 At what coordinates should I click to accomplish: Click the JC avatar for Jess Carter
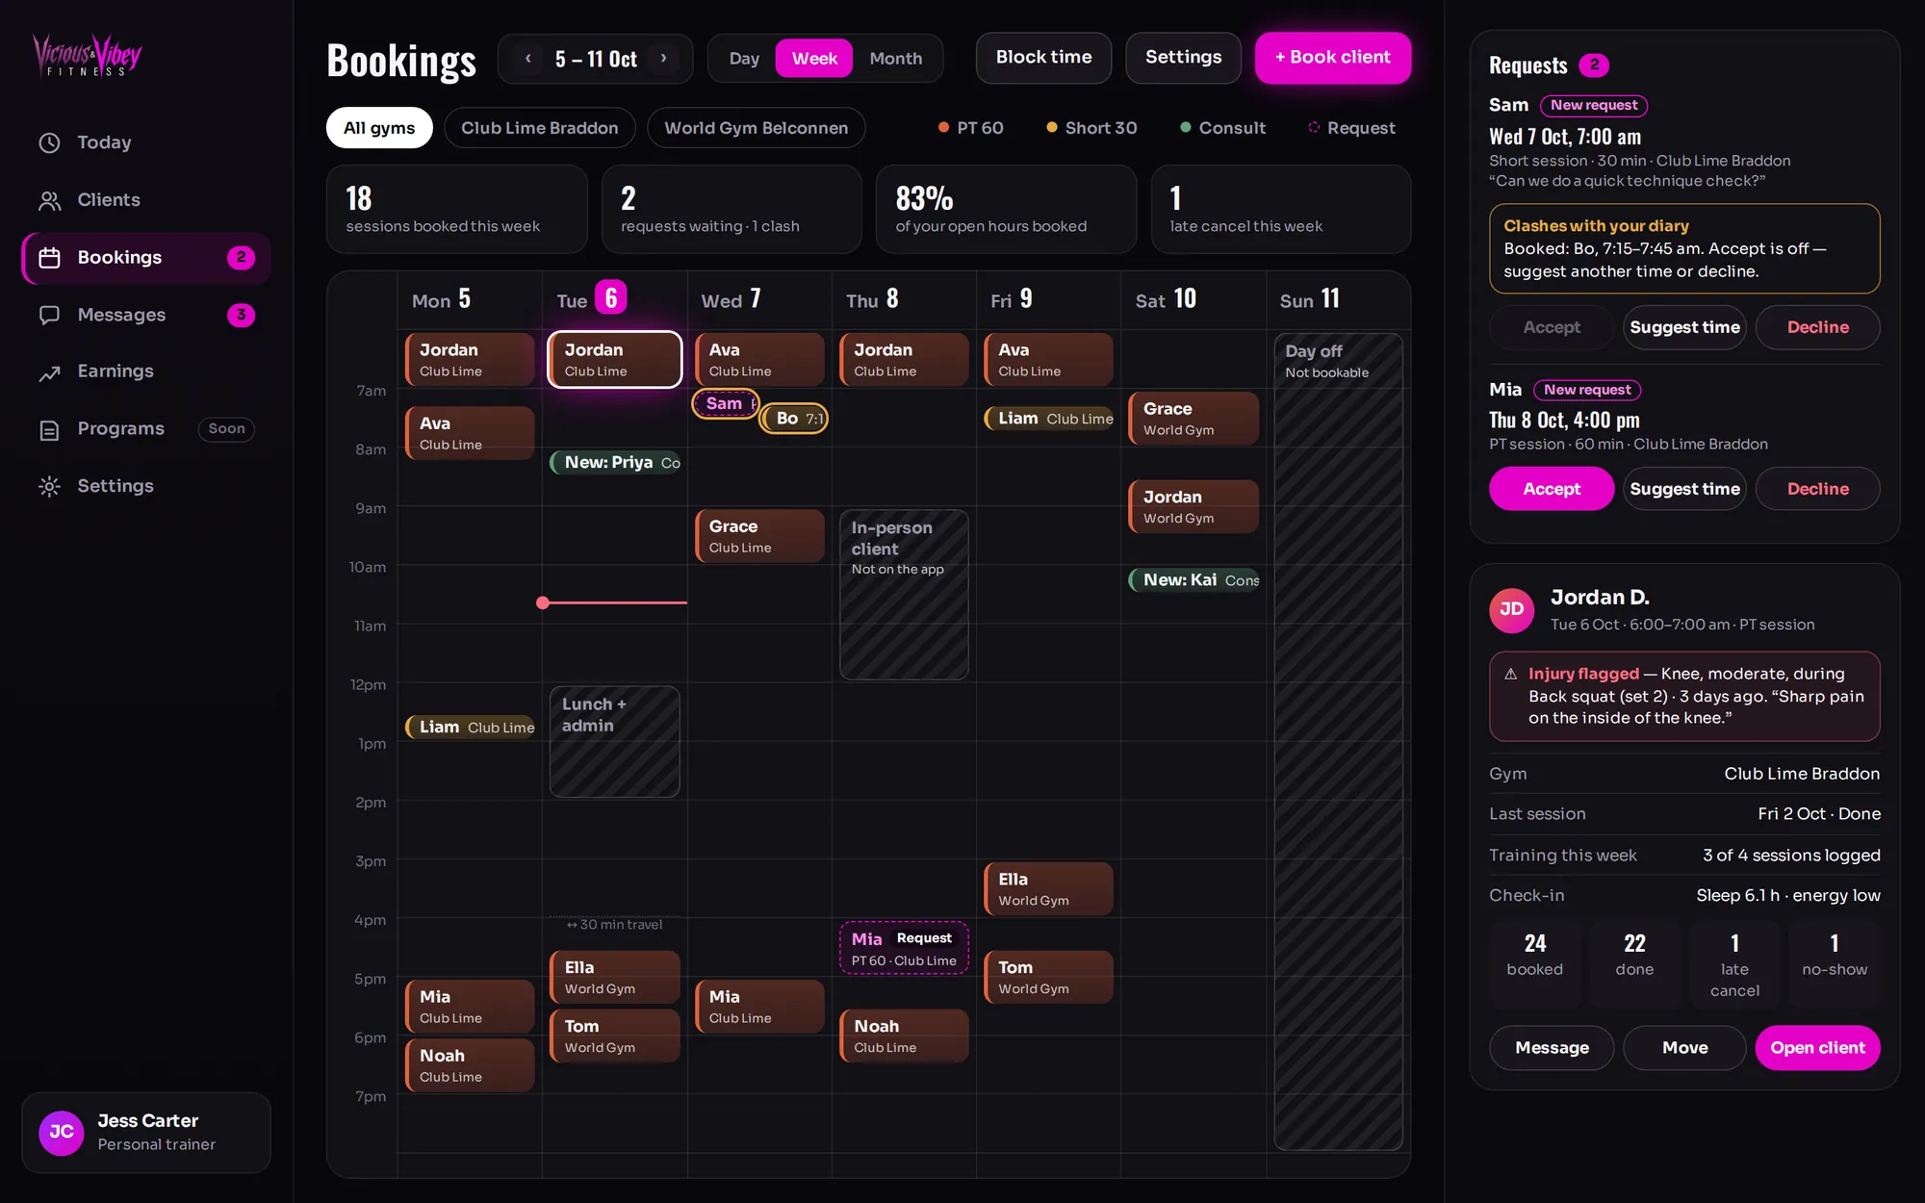point(61,1132)
